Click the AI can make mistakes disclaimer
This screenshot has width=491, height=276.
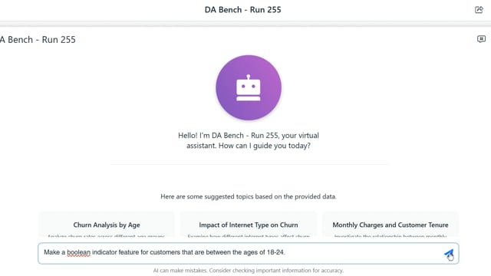click(249, 271)
